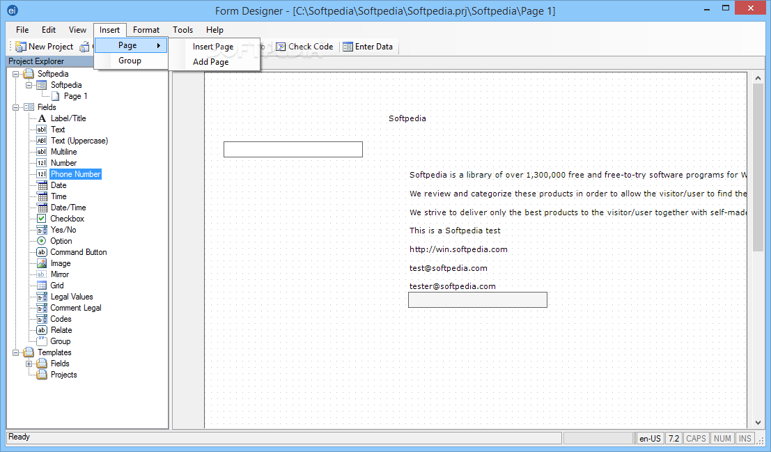The image size is (771, 452).
Task: Collapse the Softpedia form sub-node
Action: click(29, 85)
